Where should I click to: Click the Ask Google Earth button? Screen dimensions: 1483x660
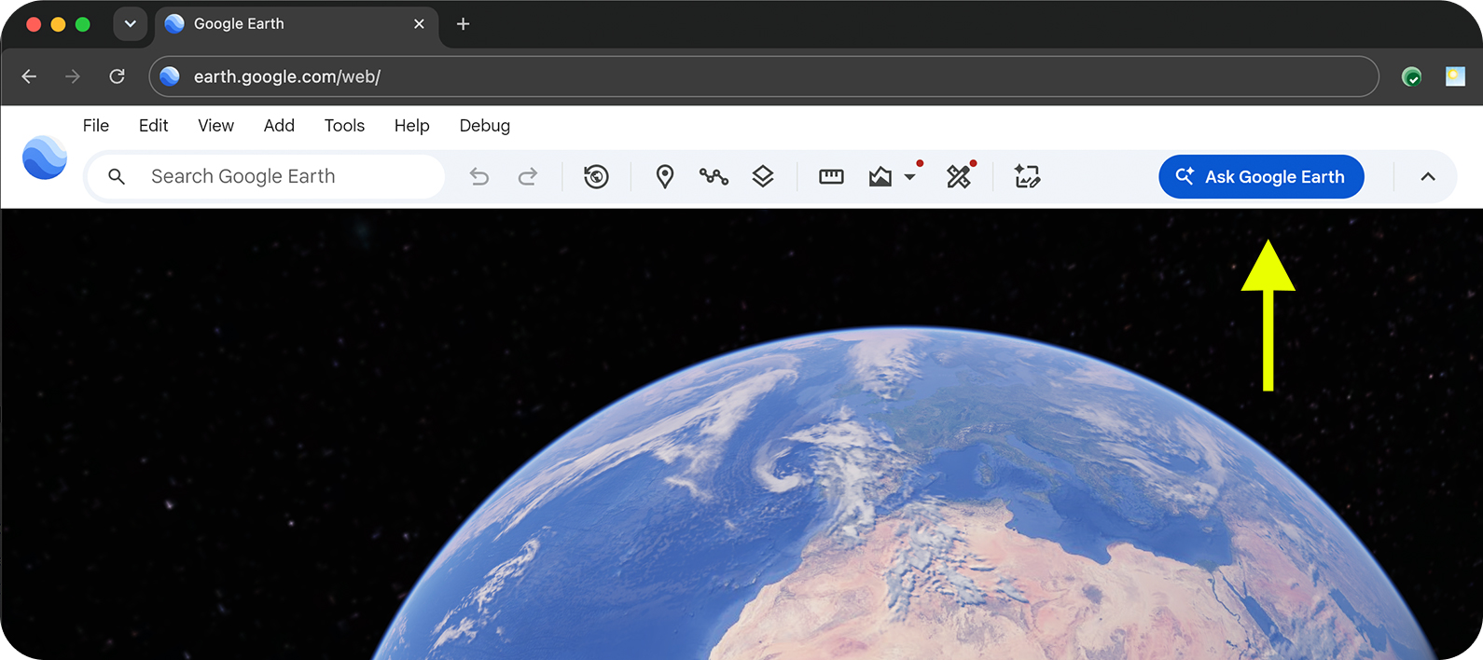point(1261,176)
